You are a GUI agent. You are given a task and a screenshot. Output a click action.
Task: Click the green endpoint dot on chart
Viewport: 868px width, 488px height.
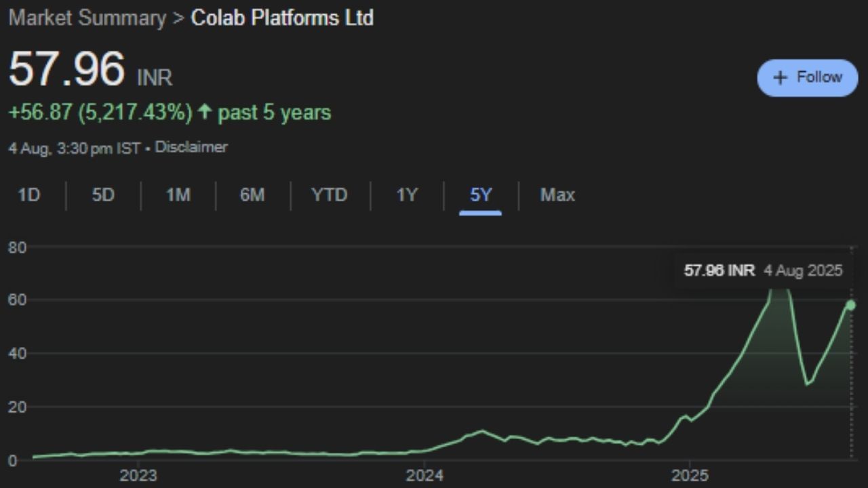[851, 305]
